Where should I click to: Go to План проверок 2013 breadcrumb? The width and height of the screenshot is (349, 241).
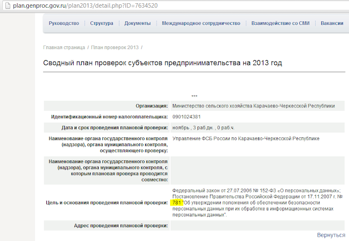pyautogui.click(x=115, y=47)
